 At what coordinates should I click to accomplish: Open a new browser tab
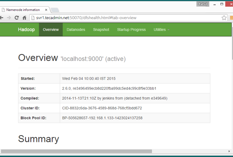pyautogui.click(x=55, y=10)
